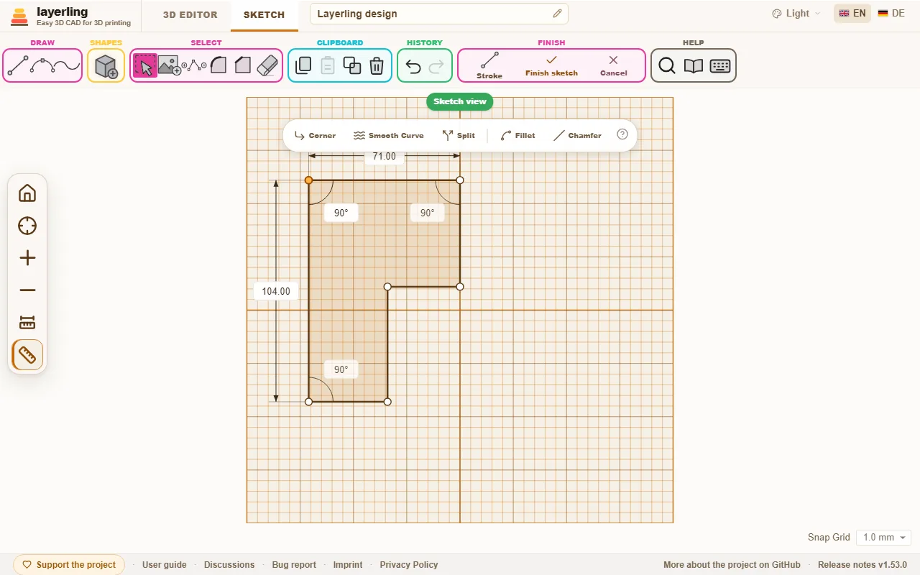Activate the selection arrow tool
Image resolution: width=920 pixels, height=575 pixels.
click(x=145, y=66)
